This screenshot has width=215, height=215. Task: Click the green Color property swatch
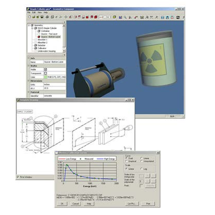(46, 77)
